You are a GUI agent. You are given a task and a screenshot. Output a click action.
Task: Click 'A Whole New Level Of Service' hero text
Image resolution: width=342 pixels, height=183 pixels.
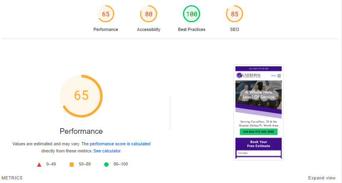[x=258, y=94]
